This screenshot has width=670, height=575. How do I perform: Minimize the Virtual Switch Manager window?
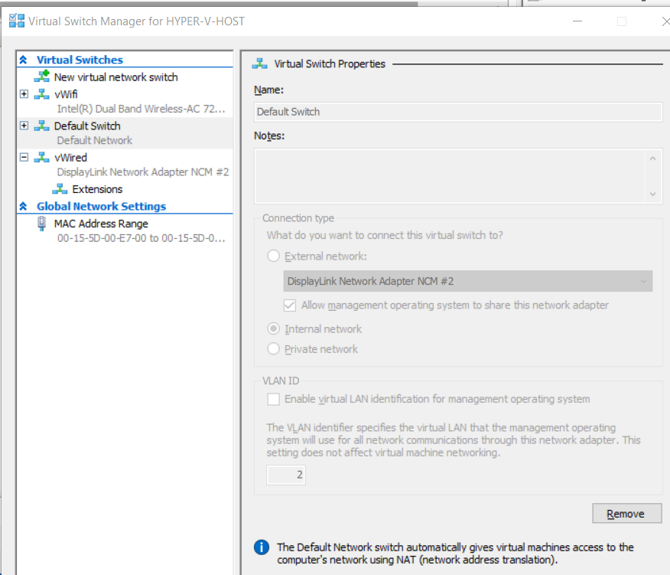click(x=577, y=21)
